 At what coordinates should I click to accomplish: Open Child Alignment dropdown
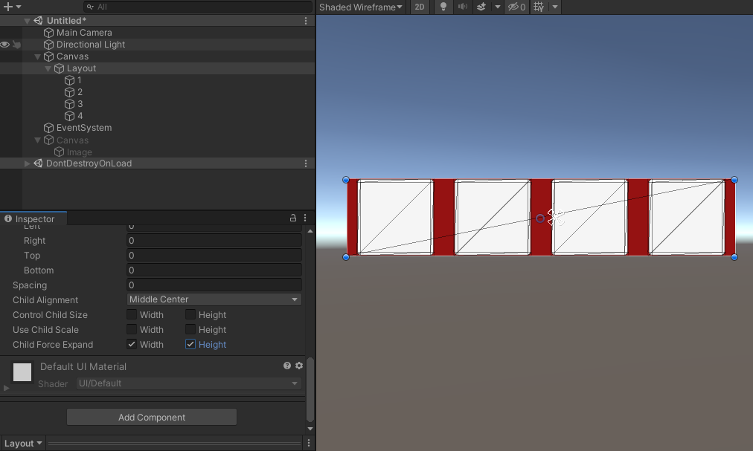[214, 299]
